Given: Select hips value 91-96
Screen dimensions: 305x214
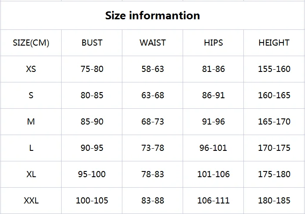Looking at the screenshot, I should (213, 122).
